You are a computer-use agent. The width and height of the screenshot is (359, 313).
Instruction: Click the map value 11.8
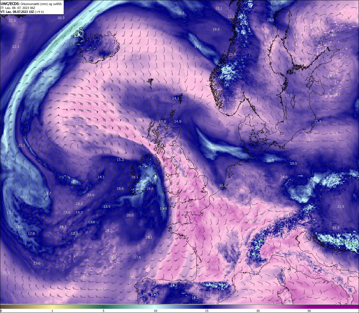tap(163, 209)
